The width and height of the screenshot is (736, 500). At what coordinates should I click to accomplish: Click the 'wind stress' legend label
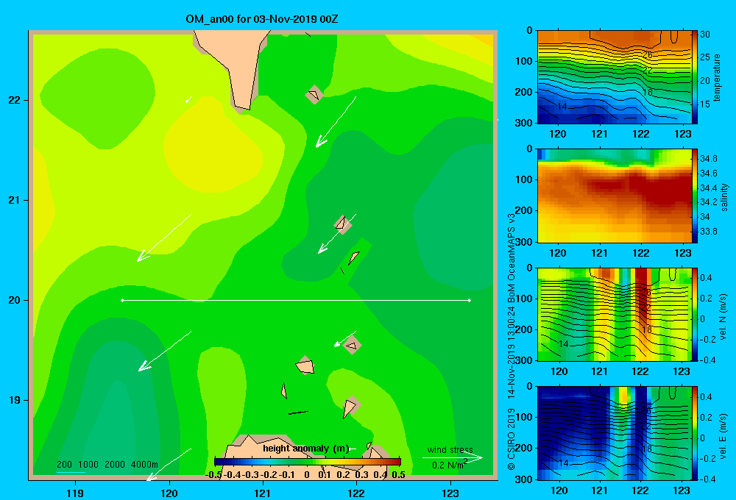450,449
